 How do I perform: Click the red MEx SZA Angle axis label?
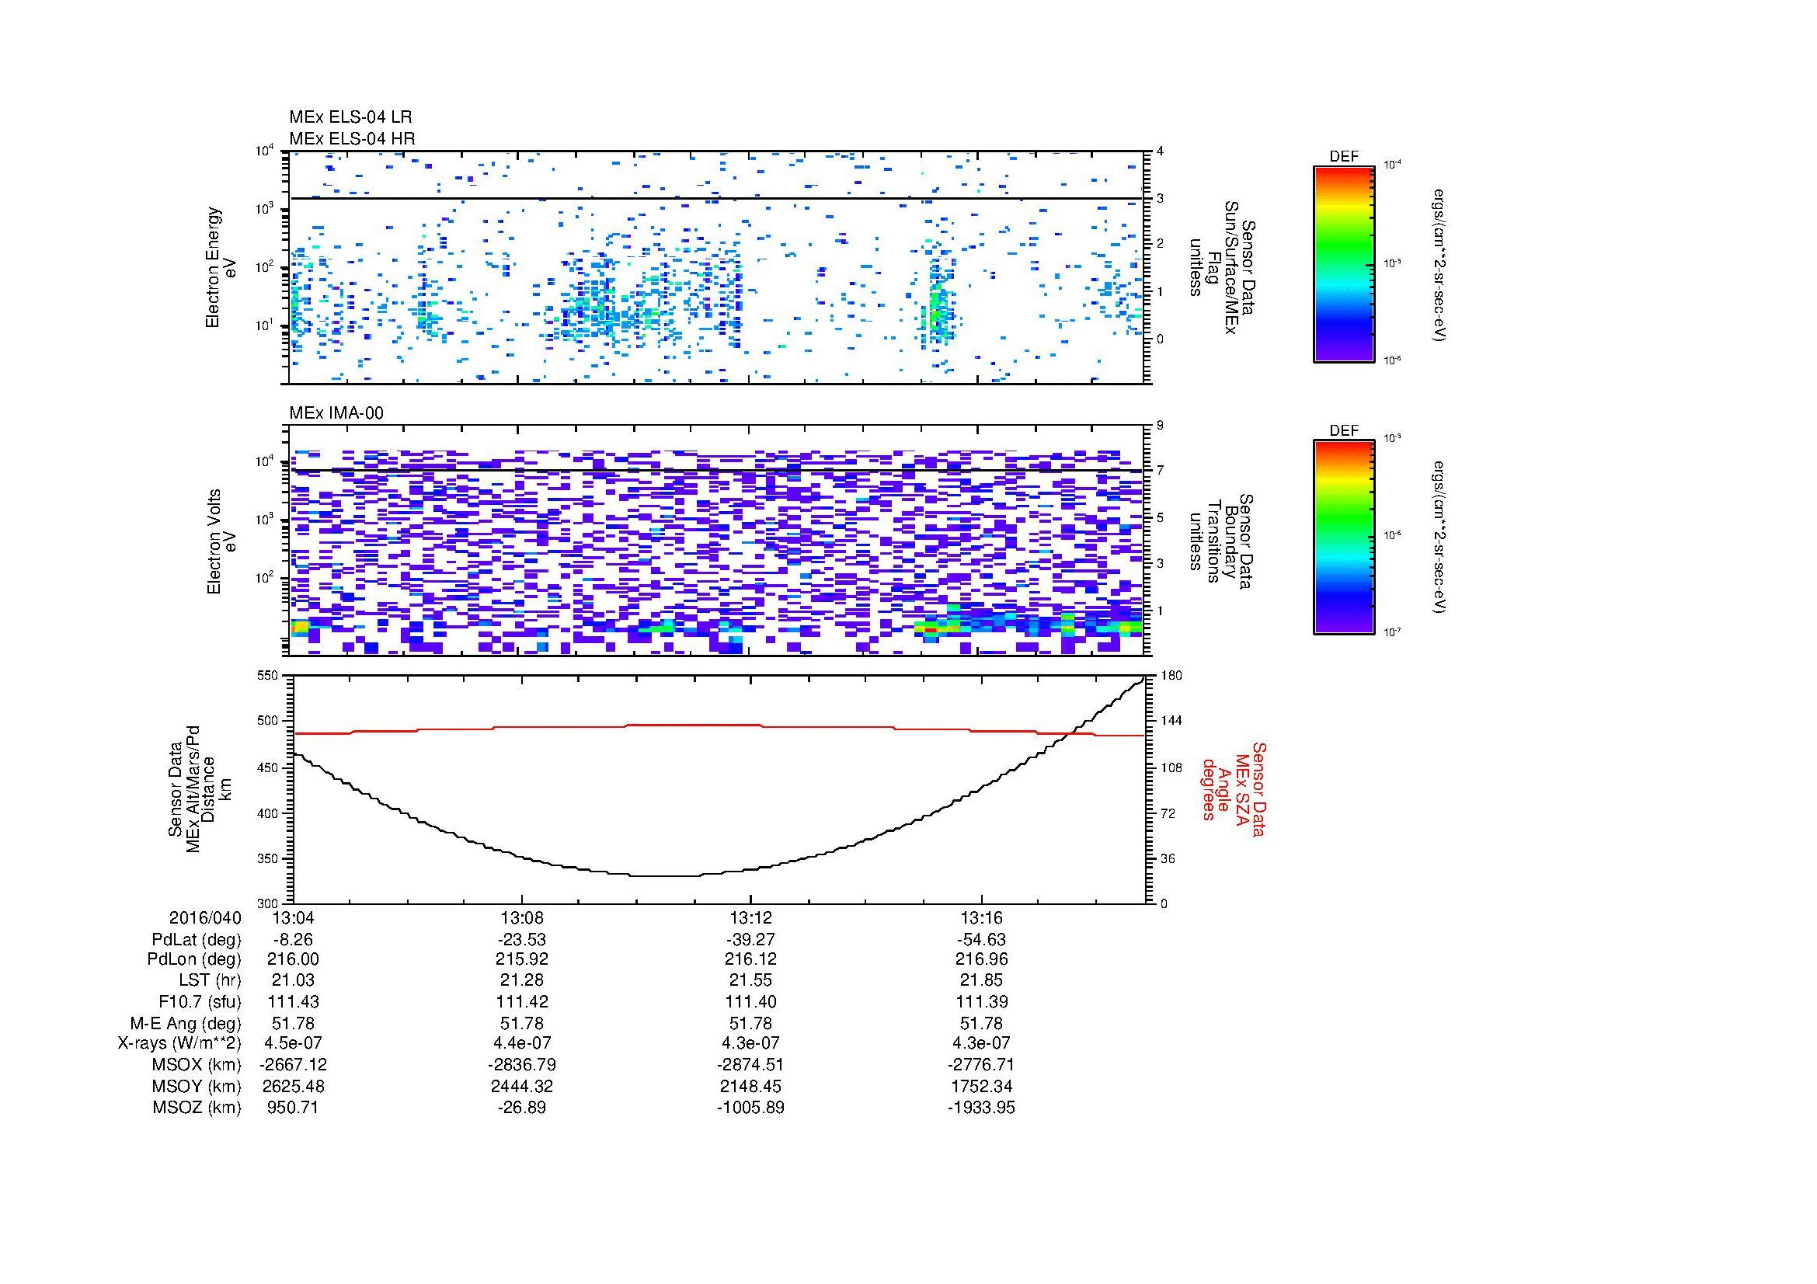point(1234,788)
